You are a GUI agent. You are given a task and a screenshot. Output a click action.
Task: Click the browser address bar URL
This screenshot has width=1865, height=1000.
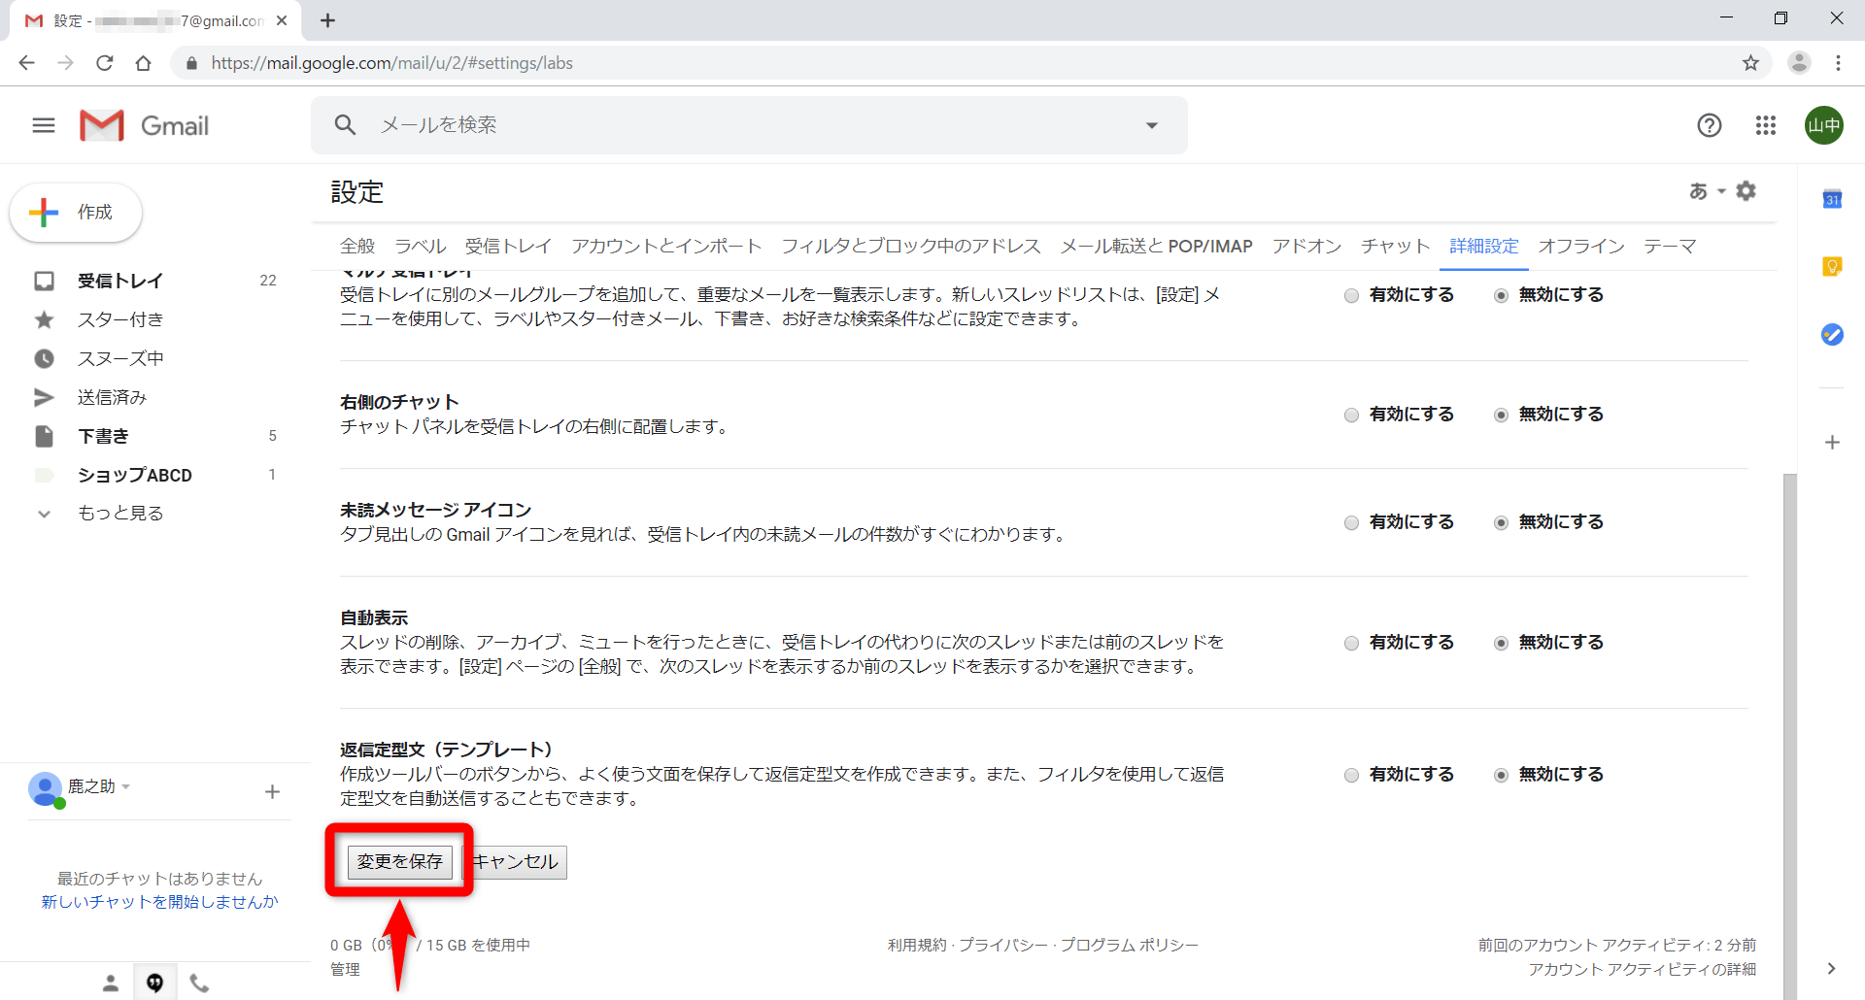[392, 63]
